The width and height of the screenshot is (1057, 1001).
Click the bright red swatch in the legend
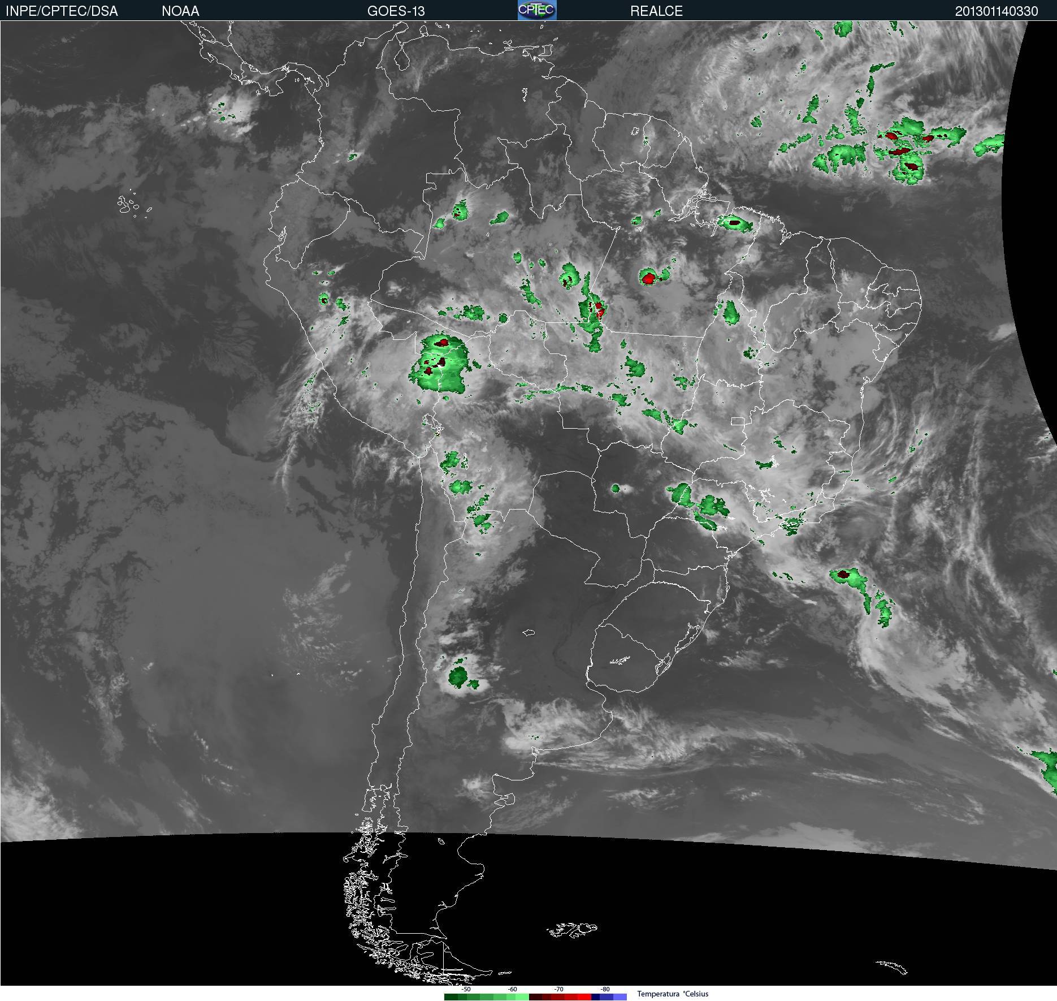click(x=584, y=997)
